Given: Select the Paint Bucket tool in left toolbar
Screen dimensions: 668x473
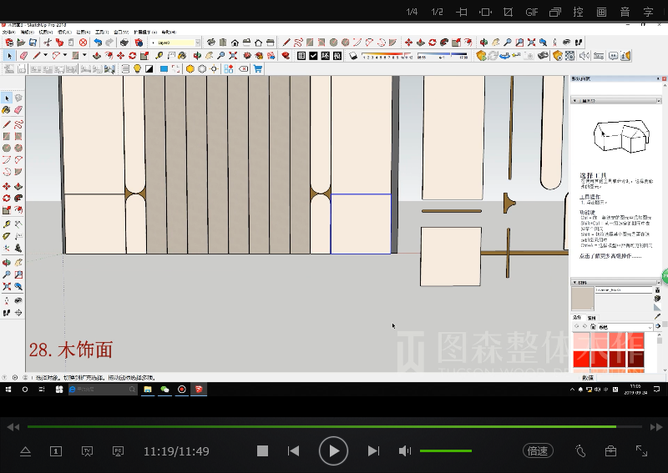Looking at the screenshot, I should [7, 109].
